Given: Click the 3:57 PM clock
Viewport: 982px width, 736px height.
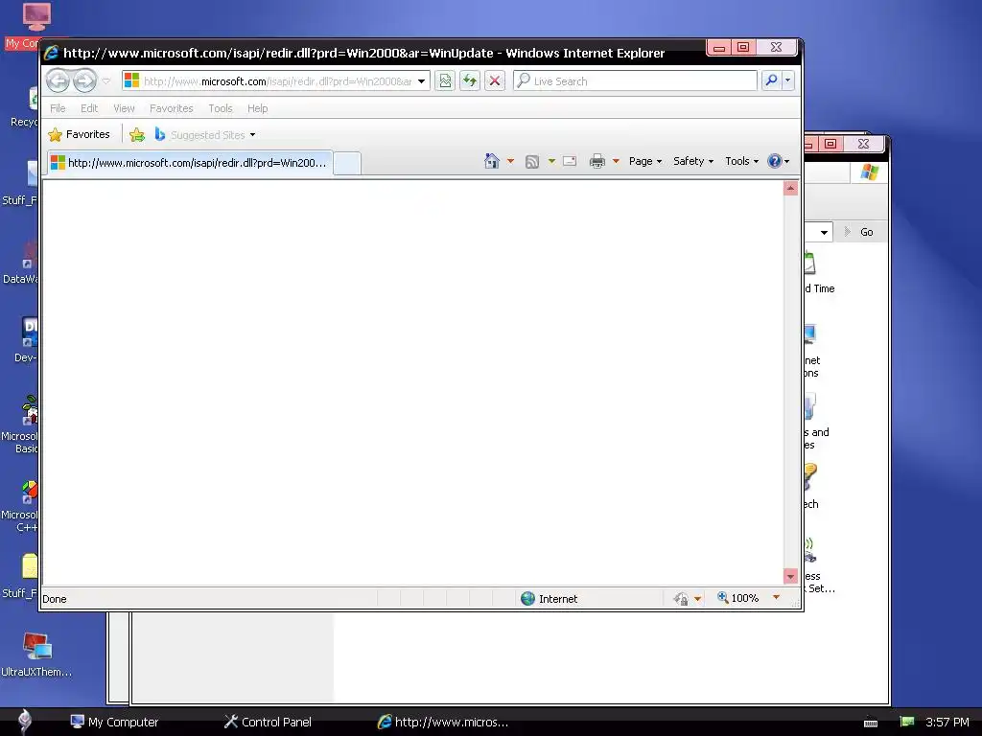Looking at the screenshot, I should [947, 723].
